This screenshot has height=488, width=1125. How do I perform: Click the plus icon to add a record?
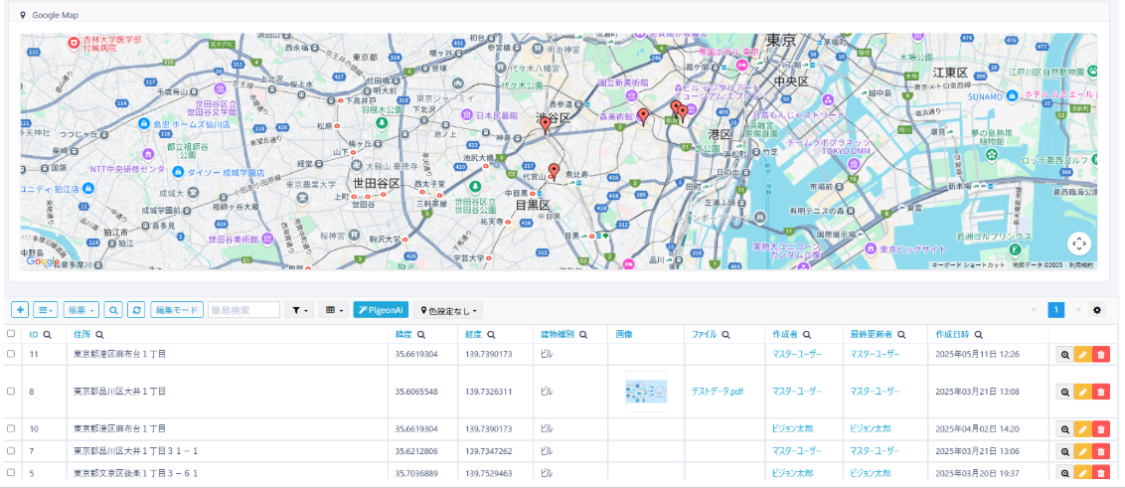coord(20,310)
